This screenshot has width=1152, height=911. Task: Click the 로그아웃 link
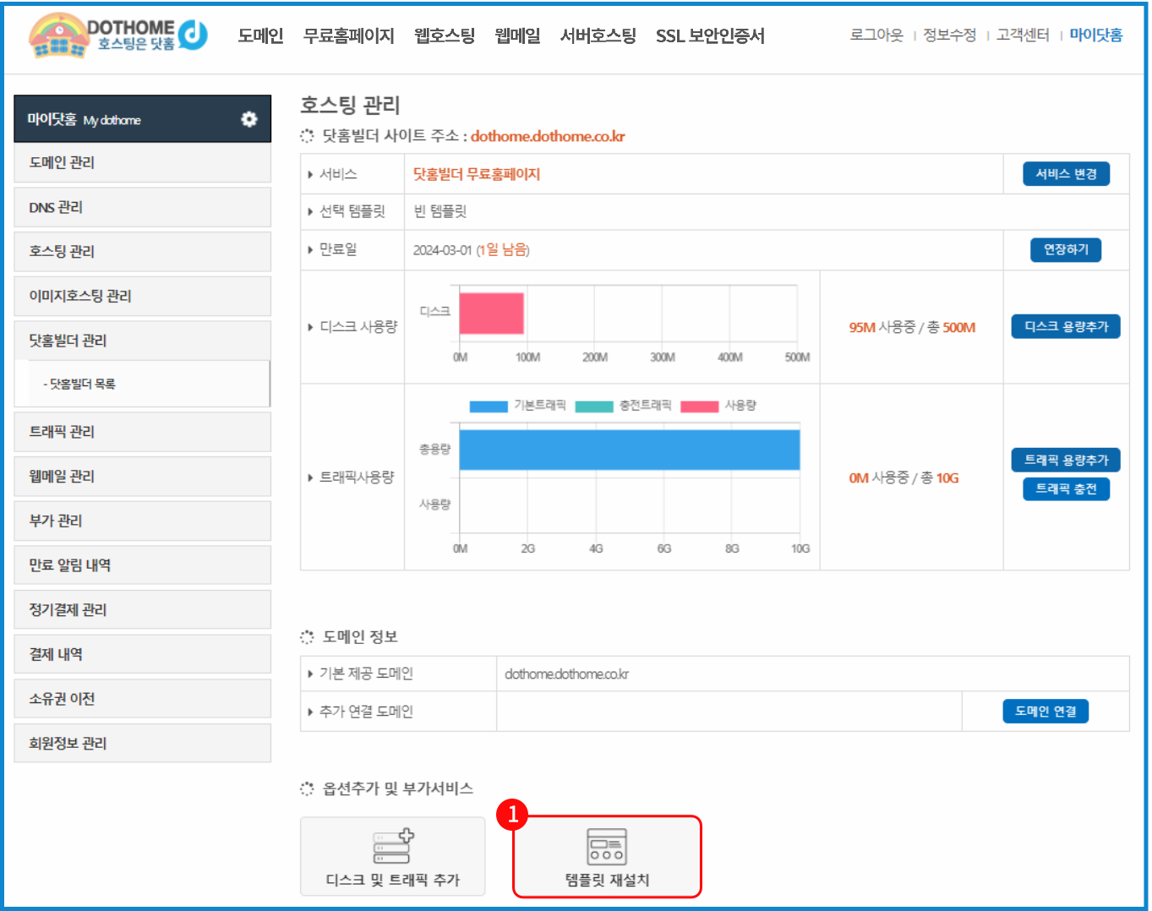coord(876,35)
